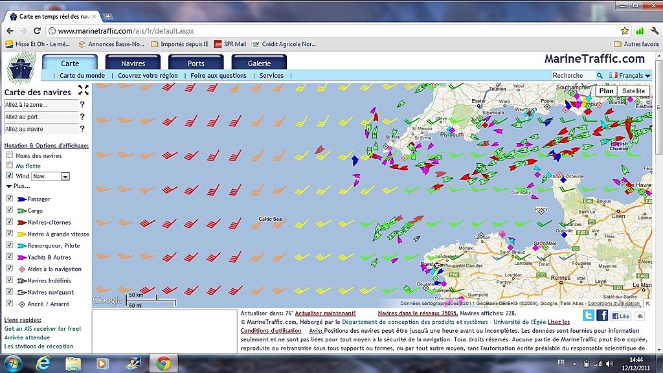Screen dimensions: 663x373
Task: Open 'Importés depuis IE' bookmarks folder
Action: point(180,44)
